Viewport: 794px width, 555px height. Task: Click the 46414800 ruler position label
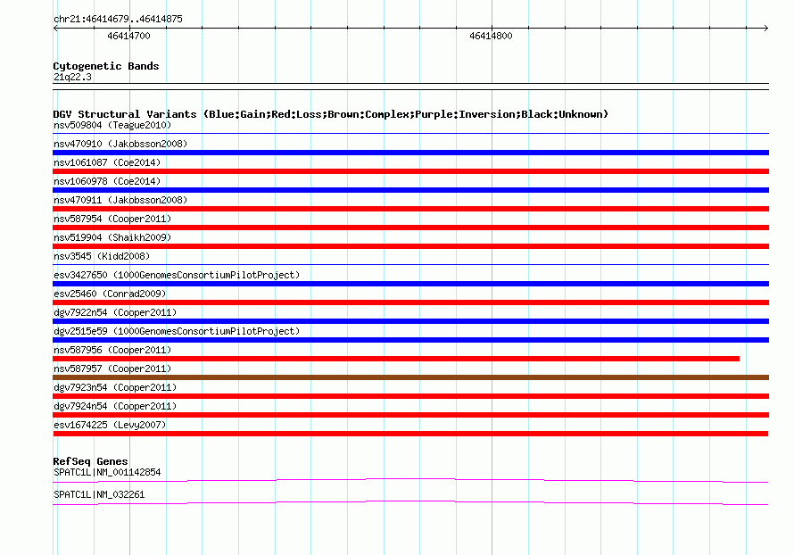pos(491,36)
